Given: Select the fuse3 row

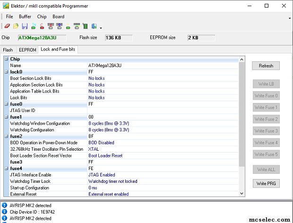Looking at the screenshot, I should (x=124, y=162).
